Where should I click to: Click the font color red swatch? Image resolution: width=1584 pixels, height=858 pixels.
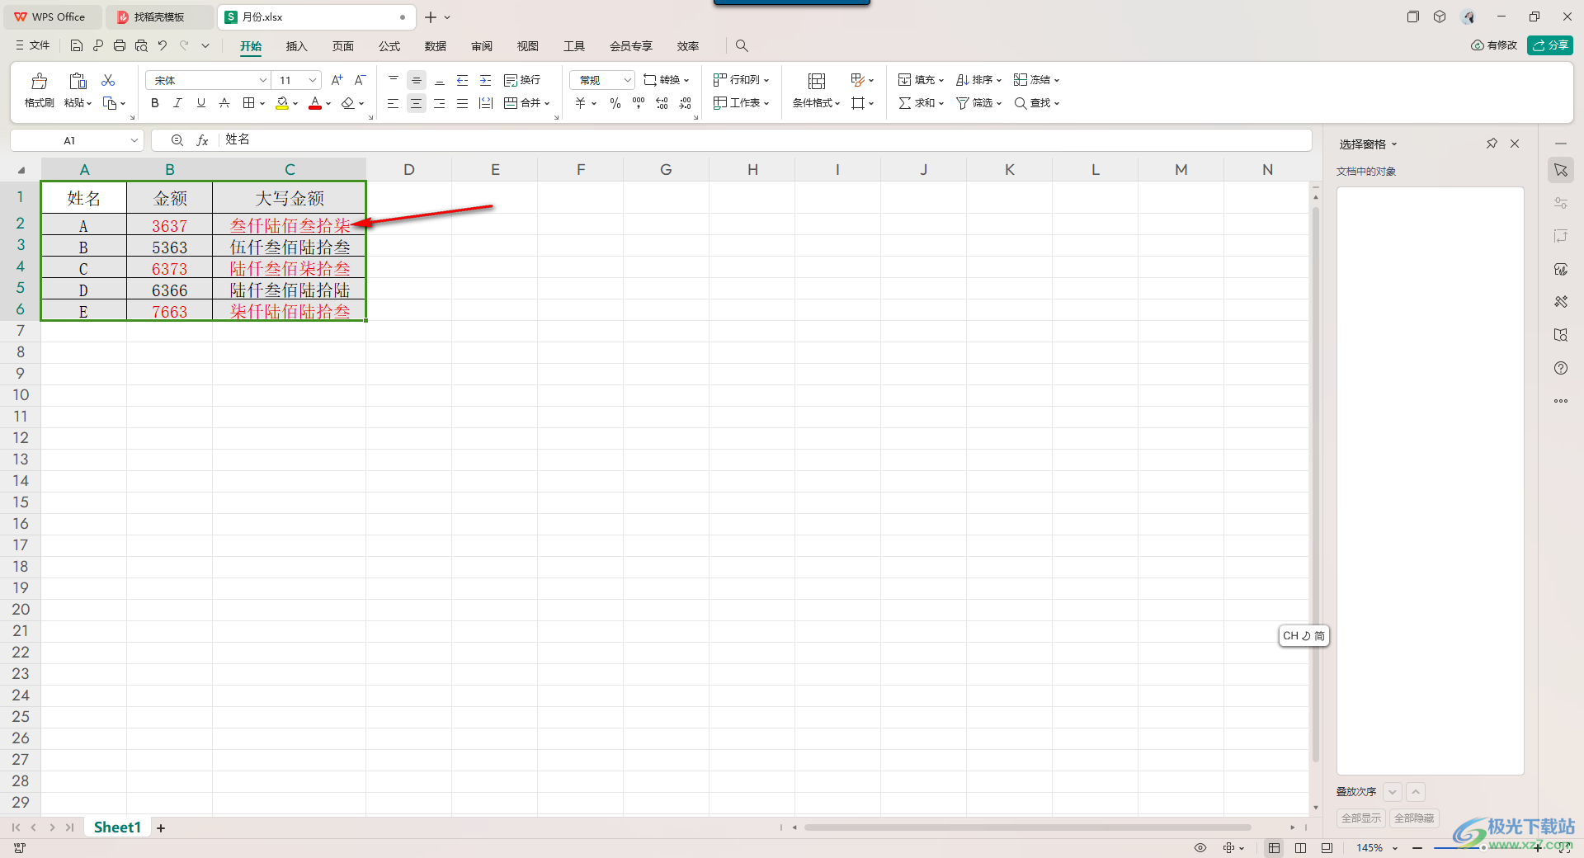(x=315, y=103)
